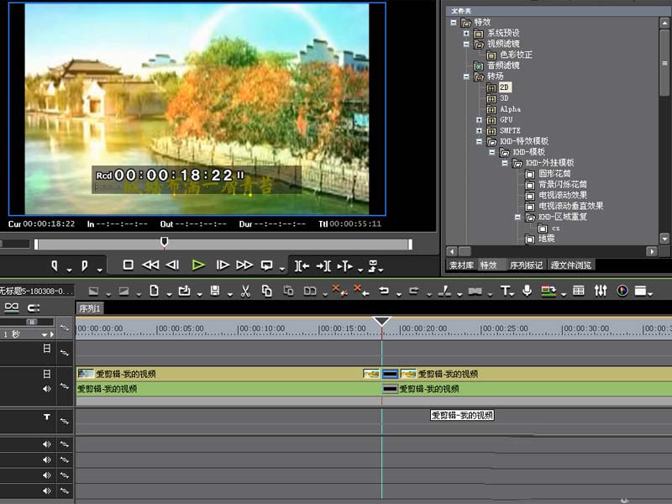
Task: Open the timeline scale 1秒 dropdown
Action: click(45, 334)
